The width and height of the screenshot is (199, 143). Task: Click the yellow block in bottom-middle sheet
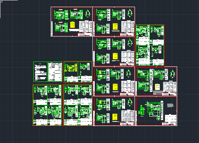coord(115,117)
